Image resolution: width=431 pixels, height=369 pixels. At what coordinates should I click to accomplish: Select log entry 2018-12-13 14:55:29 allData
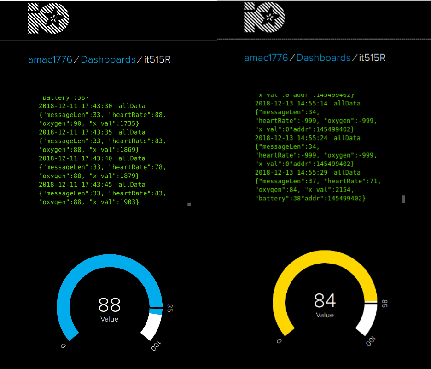(308, 173)
